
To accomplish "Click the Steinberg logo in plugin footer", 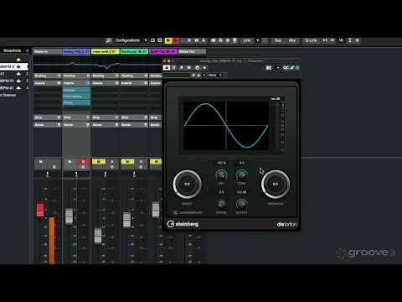I will coord(183,224).
